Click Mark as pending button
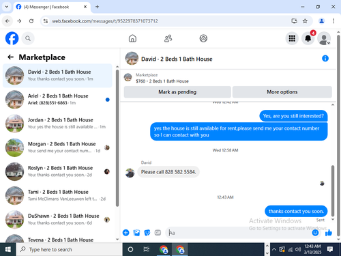Viewport: 341px width, 256px height. [x=177, y=92]
